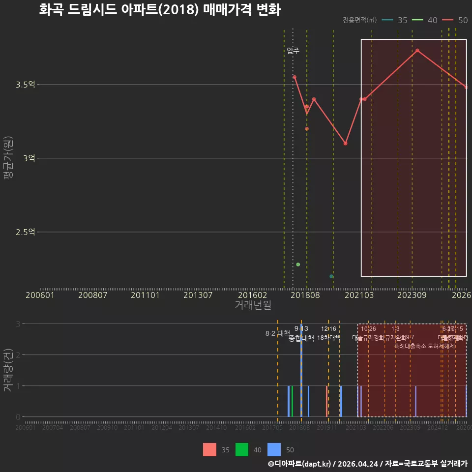Click the 201602 label on the price chart axis
This screenshot has height=472, width=472.
tap(252, 295)
